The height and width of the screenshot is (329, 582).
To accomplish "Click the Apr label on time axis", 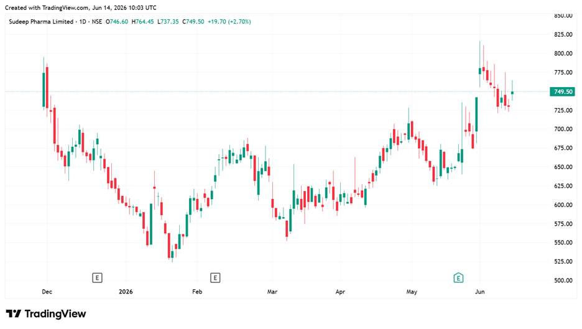I will coord(340,292).
